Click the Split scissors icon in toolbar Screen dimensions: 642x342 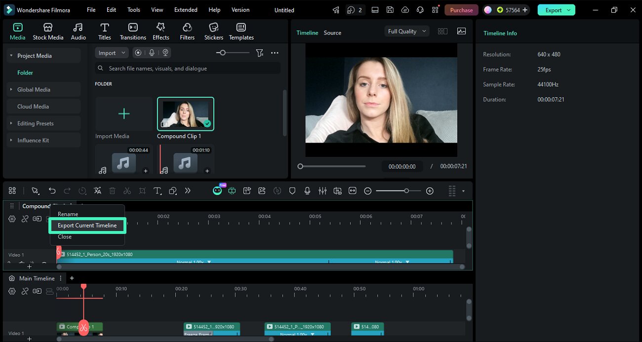tap(127, 190)
